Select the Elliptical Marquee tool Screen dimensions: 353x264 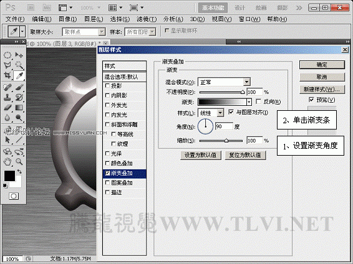[7, 55]
